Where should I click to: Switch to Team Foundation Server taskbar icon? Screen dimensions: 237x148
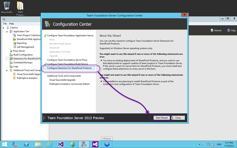[x=84, y=144]
